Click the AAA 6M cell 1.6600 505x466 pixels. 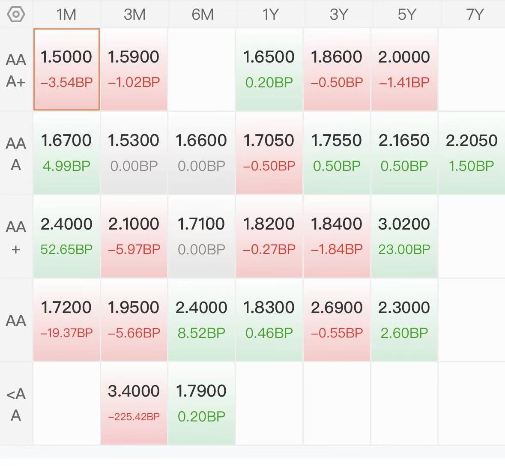[x=202, y=153]
